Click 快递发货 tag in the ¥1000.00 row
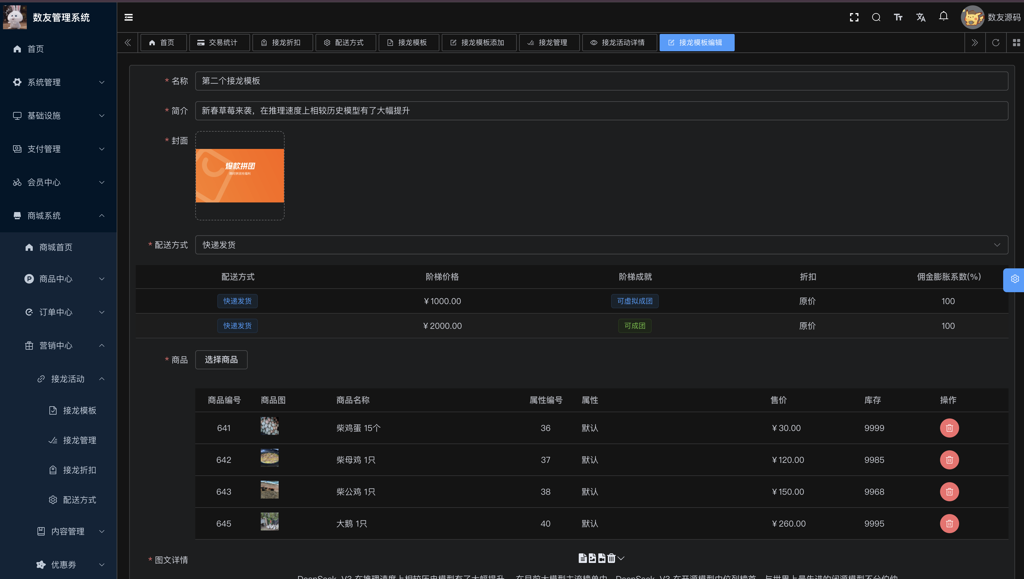This screenshot has height=579, width=1024. [x=237, y=301]
